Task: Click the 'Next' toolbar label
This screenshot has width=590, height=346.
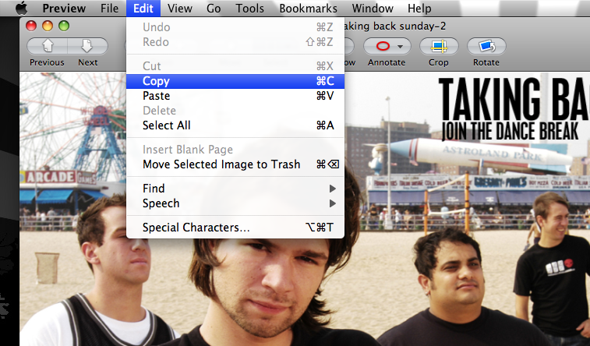Action: tap(88, 62)
